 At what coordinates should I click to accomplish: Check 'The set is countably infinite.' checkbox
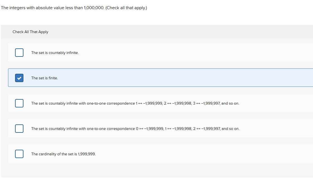(x=19, y=53)
